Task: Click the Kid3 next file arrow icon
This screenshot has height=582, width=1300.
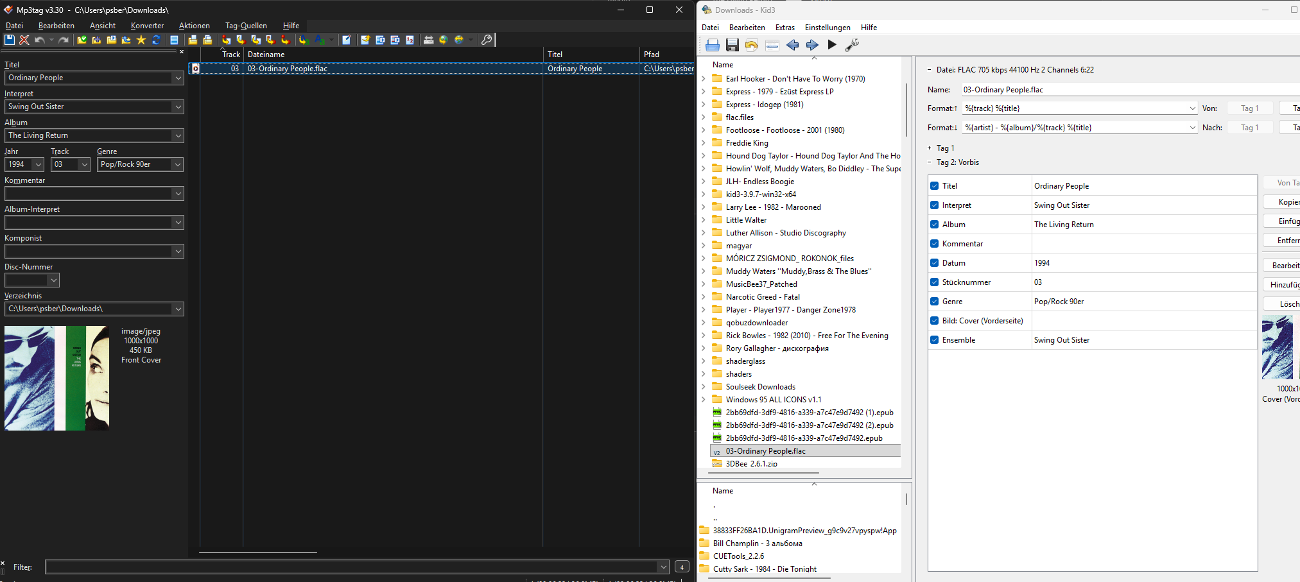Action: 812,45
